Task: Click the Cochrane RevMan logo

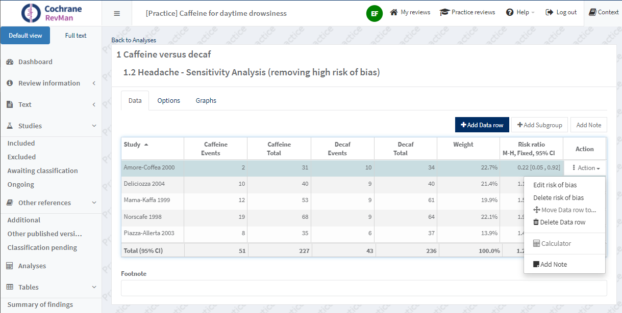Action: [51, 13]
